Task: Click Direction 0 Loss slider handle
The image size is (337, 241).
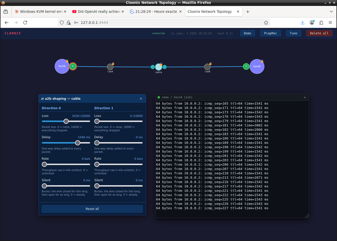Action: pyautogui.click(x=66, y=121)
